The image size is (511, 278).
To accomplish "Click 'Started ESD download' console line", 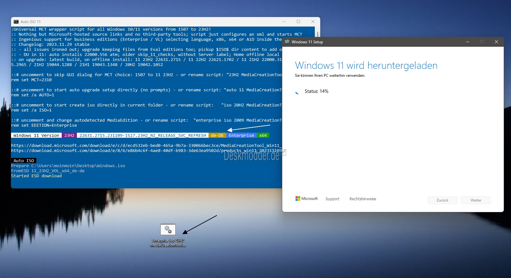I will click(x=36, y=176).
